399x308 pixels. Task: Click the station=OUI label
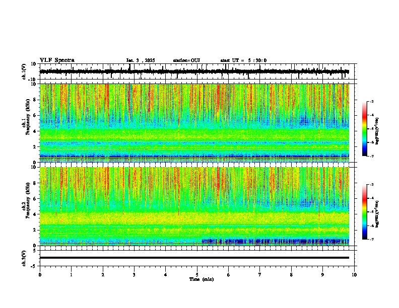186,60
